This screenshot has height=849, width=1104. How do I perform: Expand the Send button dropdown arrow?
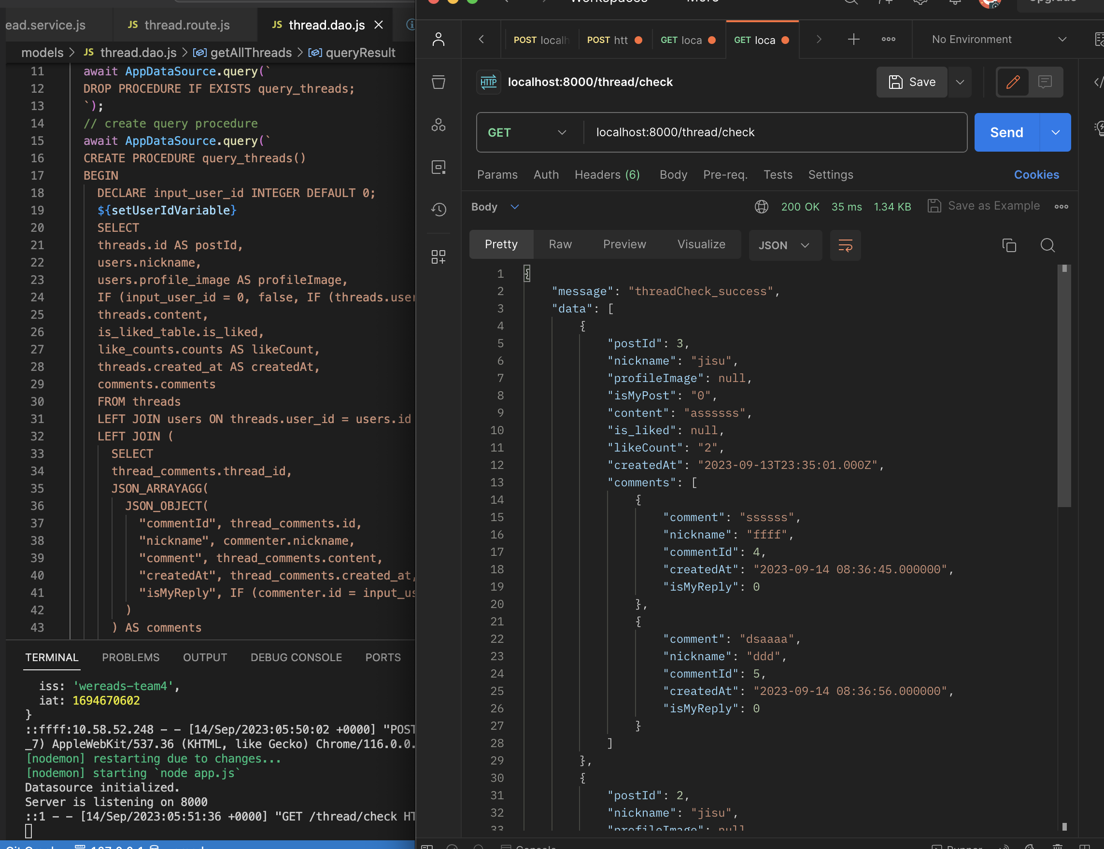click(1055, 132)
